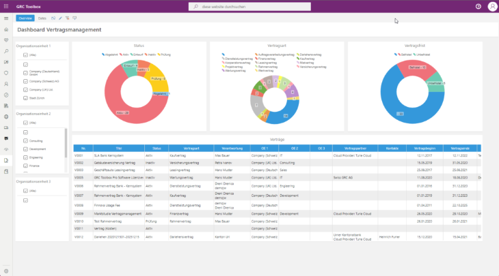This screenshot has width=499, height=276.
Task: Open the user profile avatar icon
Action: (492, 6)
